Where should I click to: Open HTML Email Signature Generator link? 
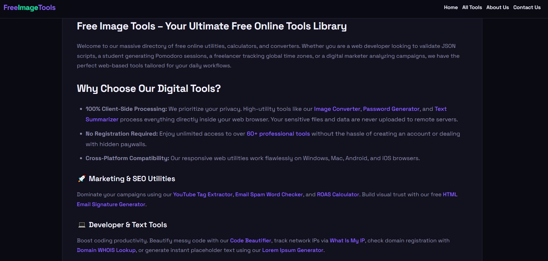(x=111, y=204)
